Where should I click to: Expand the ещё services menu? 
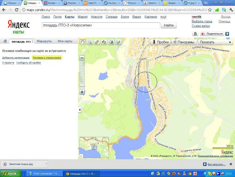point(163,17)
